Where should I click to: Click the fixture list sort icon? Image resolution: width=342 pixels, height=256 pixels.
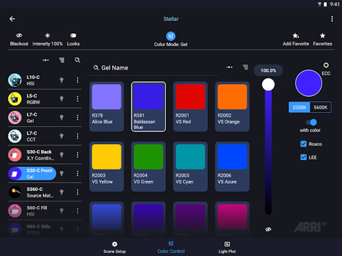62,60
